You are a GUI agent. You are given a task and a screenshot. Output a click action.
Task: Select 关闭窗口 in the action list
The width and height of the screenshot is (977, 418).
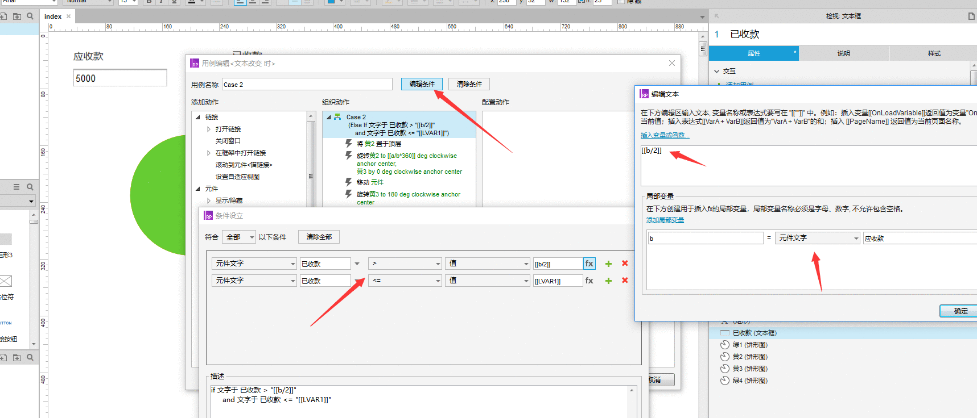click(x=228, y=141)
